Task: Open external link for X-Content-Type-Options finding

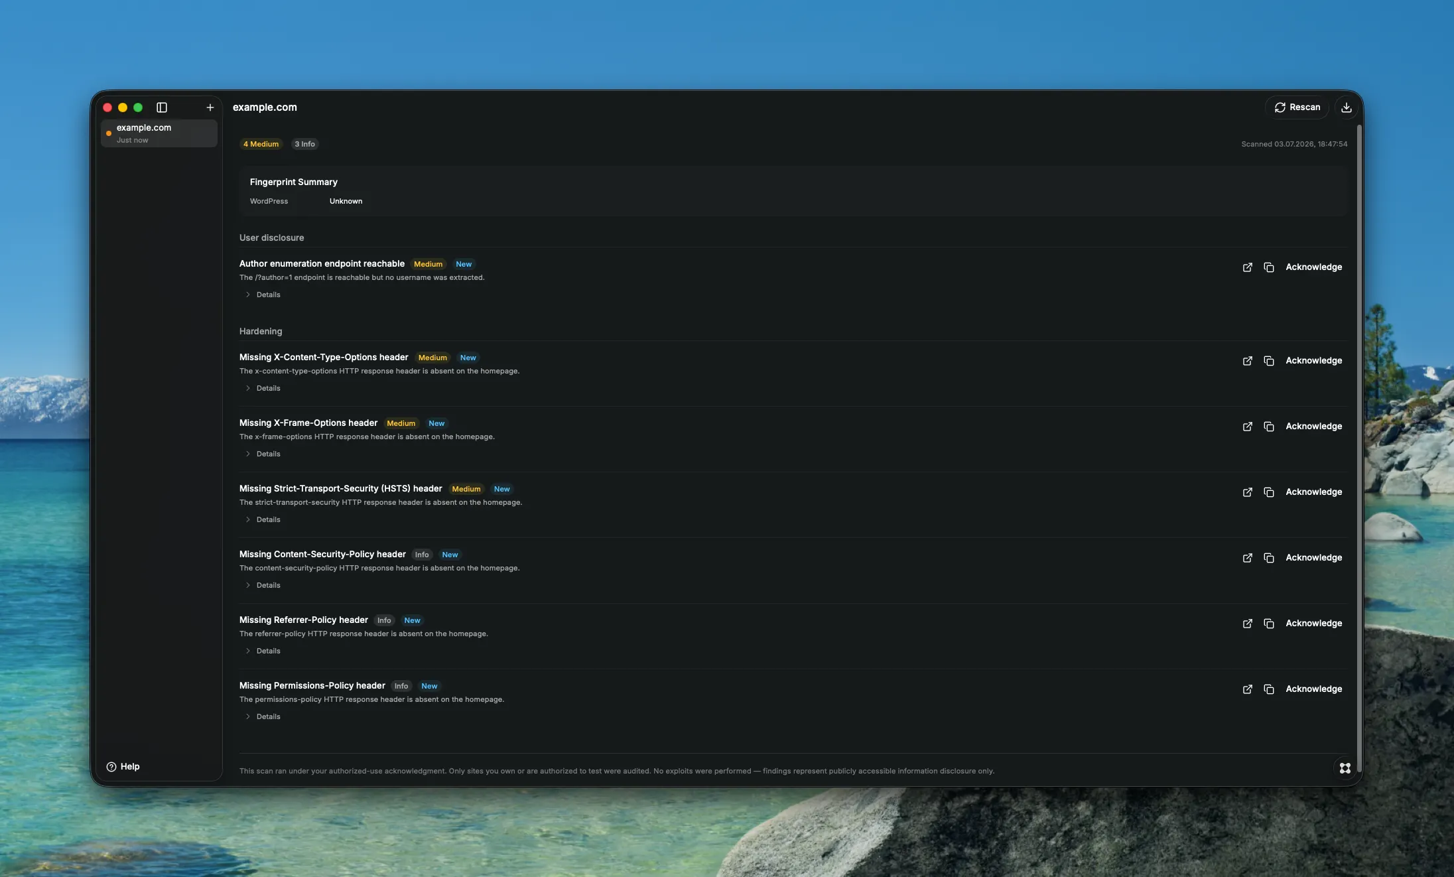Action: pos(1248,361)
